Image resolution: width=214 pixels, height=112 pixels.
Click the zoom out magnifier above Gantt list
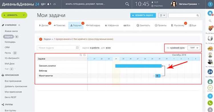click(x=84, y=55)
